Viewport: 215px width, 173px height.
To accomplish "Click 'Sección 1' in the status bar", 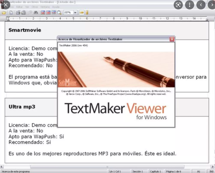I will click(138, 171).
